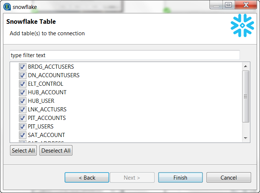Toggle the DN_ACCOUNTUSERS checkbox
This screenshot has height=193, width=260.
pyautogui.click(x=23, y=75)
